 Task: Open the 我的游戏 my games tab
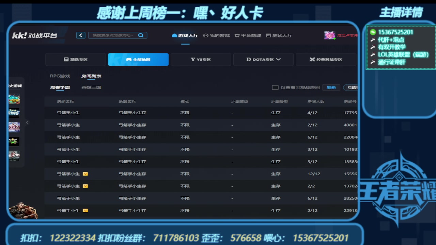pyautogui.click(x=217, y=35)
